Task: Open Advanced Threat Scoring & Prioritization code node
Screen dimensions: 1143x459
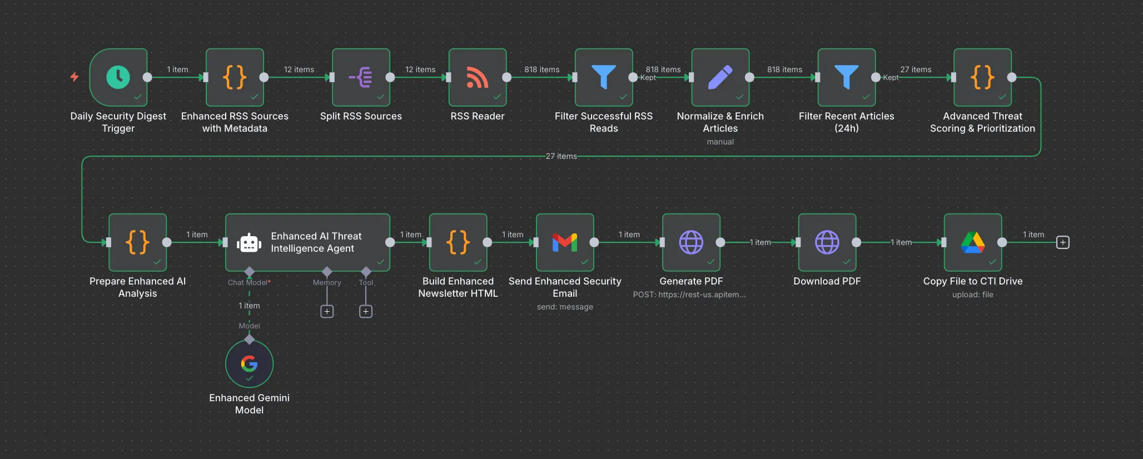Action: [983, 77]
